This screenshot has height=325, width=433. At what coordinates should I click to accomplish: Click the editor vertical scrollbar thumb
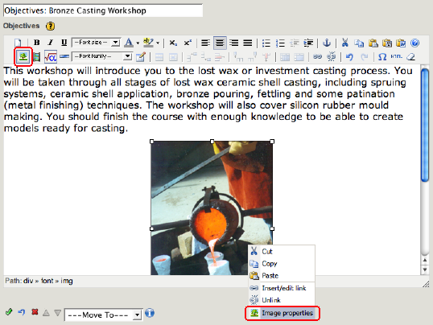tap(425, 125)
